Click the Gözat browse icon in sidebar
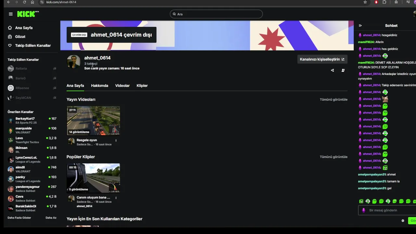Image resolution: width=416 pixels, height=234 pixels. [x=10, y=37]
